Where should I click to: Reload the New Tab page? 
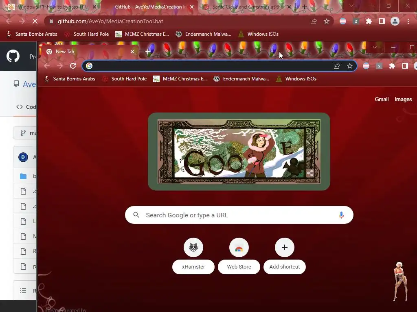[73, 66]
